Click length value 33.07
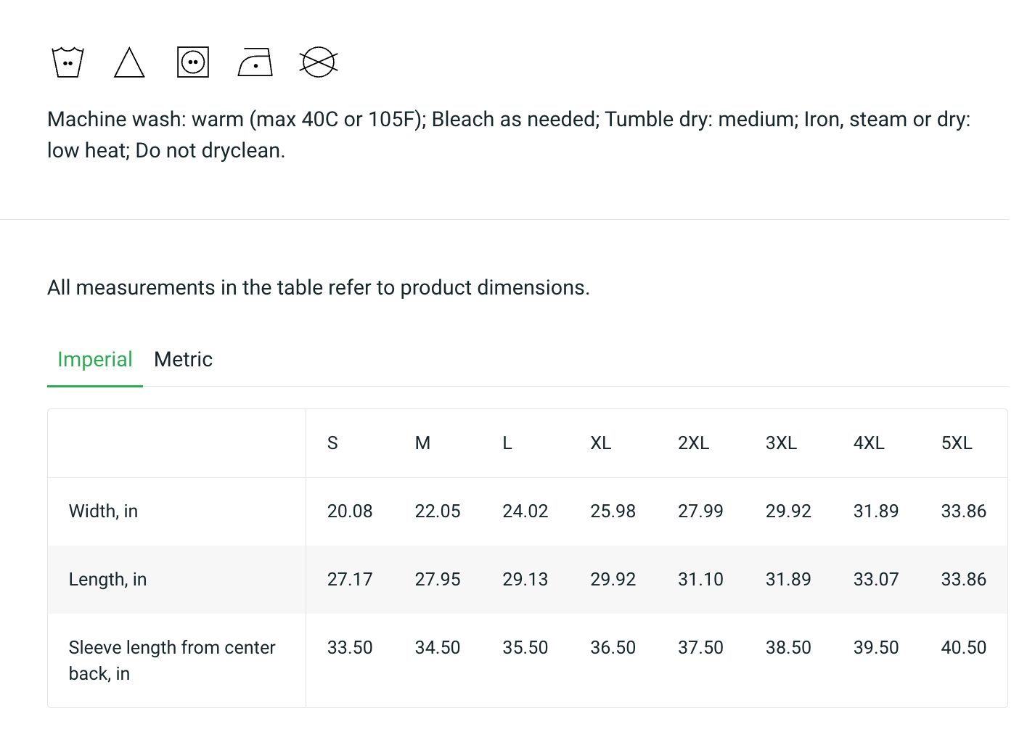Image resolution: width=1035 pixels, height=740 pixels. click(876, 580)
